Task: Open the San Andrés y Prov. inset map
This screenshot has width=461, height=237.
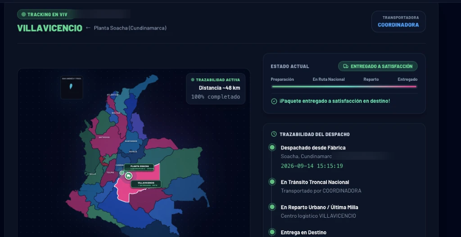Action: point(72,88)
